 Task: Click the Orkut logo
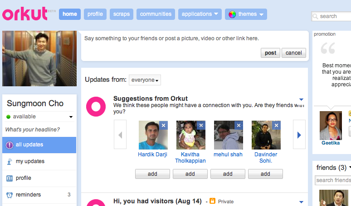(24, 14)
